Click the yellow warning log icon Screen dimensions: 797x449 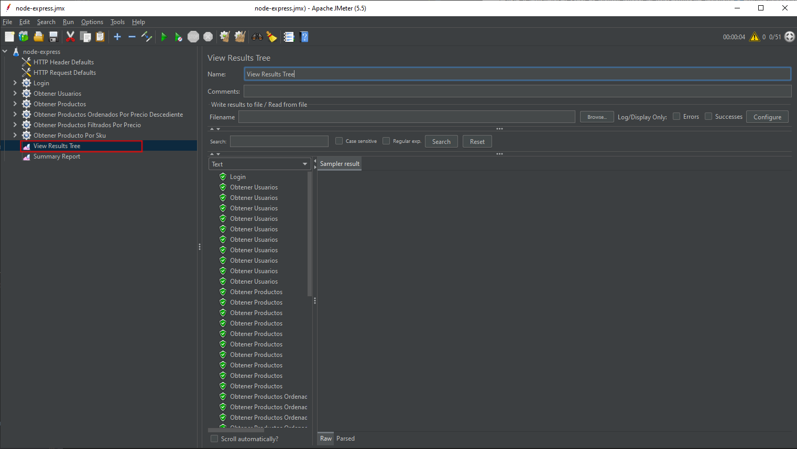[755, 37]
